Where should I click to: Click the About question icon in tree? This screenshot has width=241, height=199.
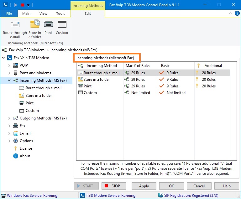pos(16,156)
